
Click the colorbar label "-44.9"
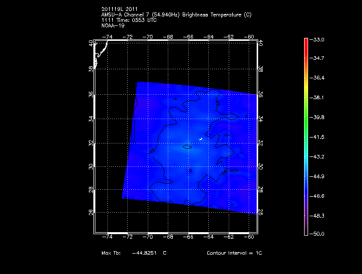click(317, 176)
